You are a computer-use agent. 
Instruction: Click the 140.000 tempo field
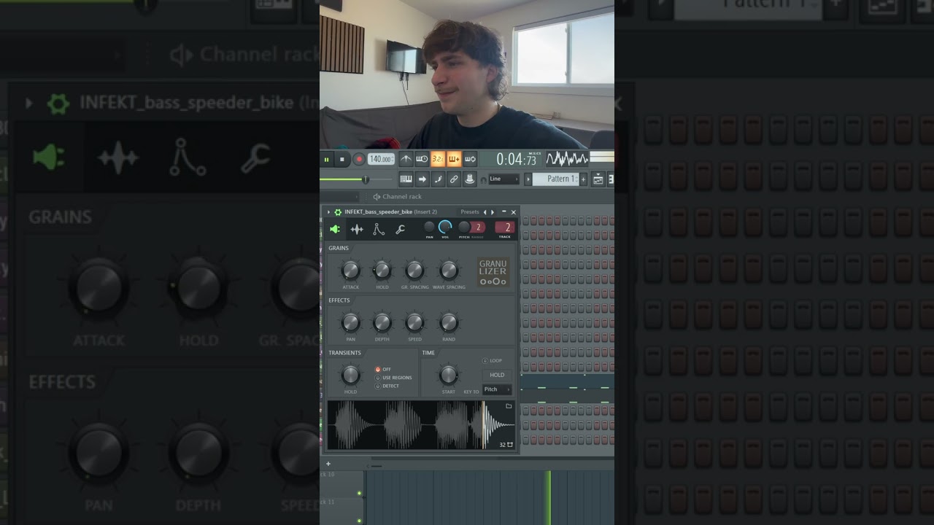[x=381, y=159]
